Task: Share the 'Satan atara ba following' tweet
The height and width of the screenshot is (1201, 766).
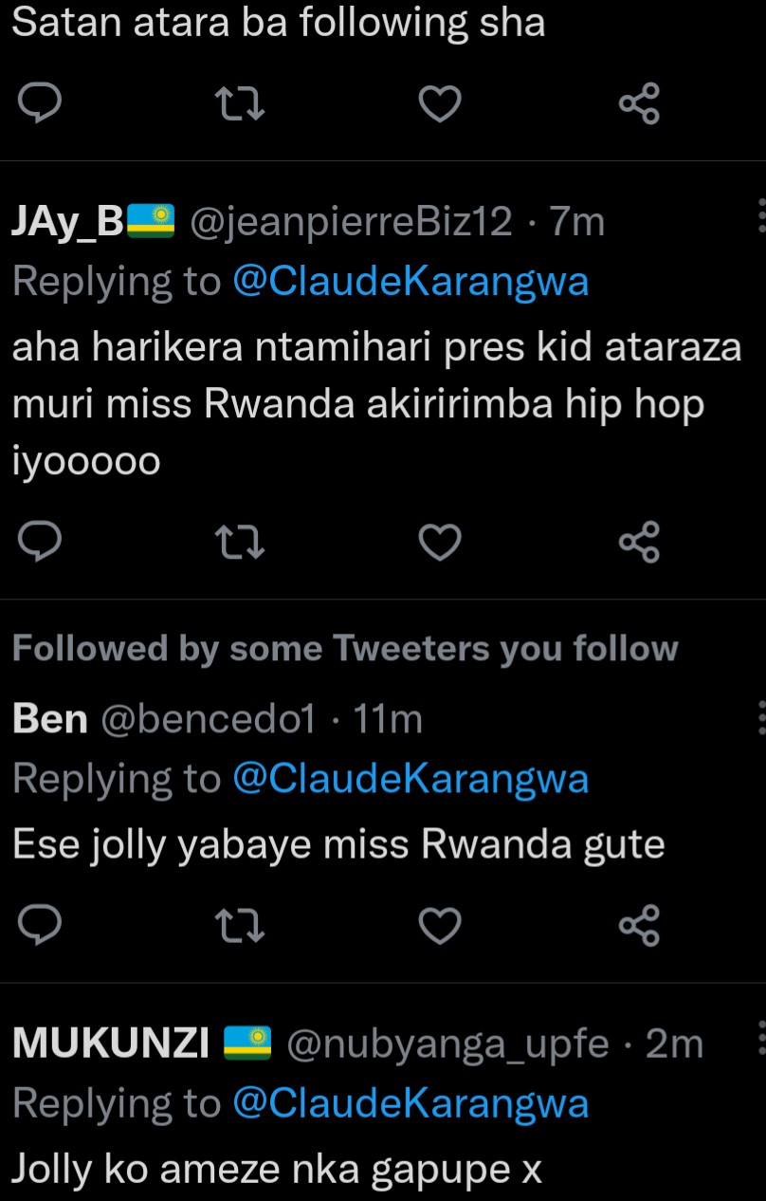Action: pyautogui.click(x=639, y=103)
